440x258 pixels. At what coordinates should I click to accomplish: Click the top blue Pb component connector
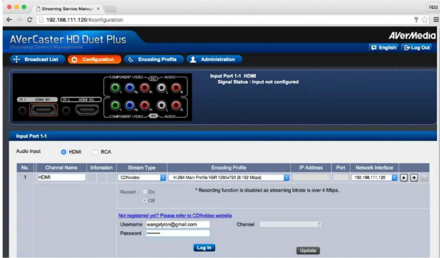129,88
